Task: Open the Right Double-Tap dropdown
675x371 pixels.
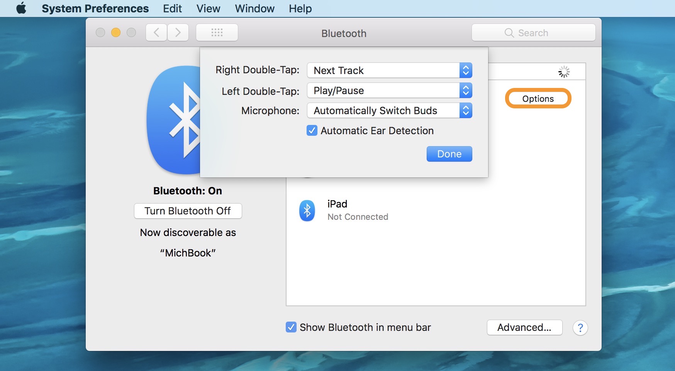Action: 389,71
